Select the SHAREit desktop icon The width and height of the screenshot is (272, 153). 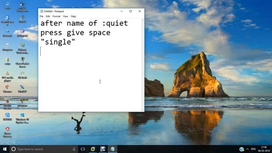click(x=7, y=117)
